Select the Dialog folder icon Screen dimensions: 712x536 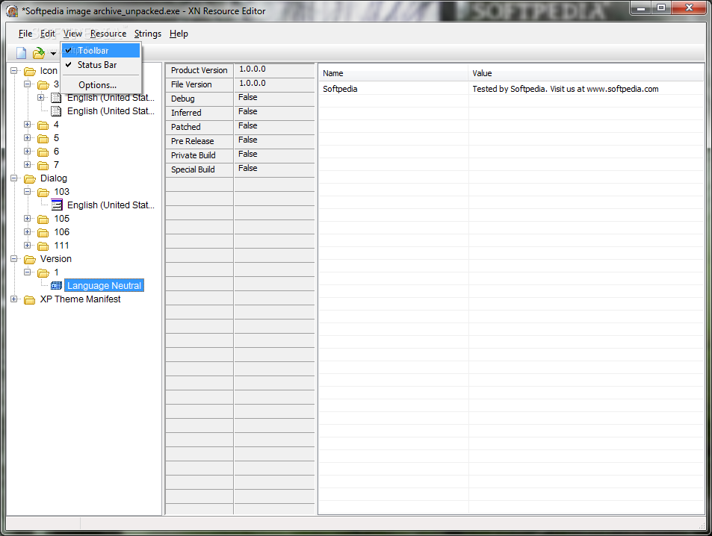(x=30, y=179)
